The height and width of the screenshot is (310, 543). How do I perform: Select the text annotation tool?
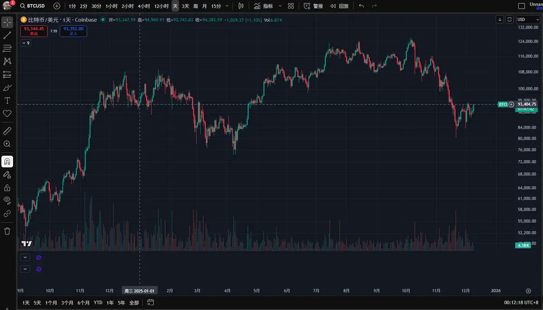point(7,100)
